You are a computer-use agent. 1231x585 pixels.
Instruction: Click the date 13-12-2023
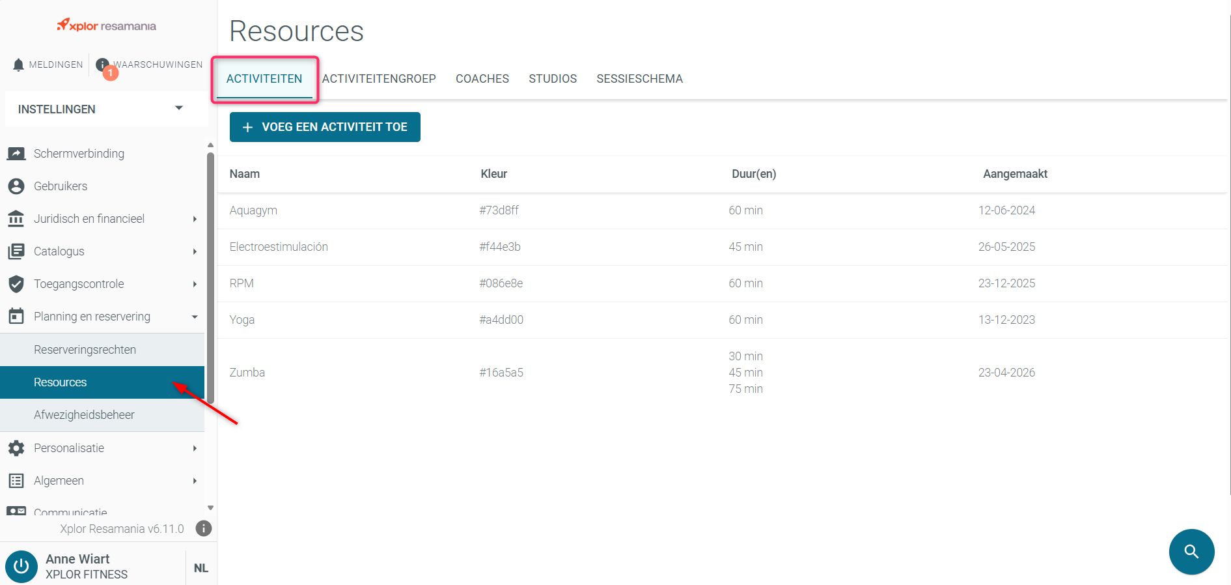coord(1006,320)
